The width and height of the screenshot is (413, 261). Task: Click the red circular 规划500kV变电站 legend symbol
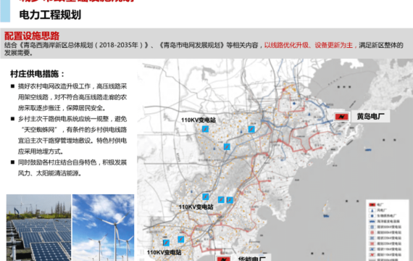(372, 233)
